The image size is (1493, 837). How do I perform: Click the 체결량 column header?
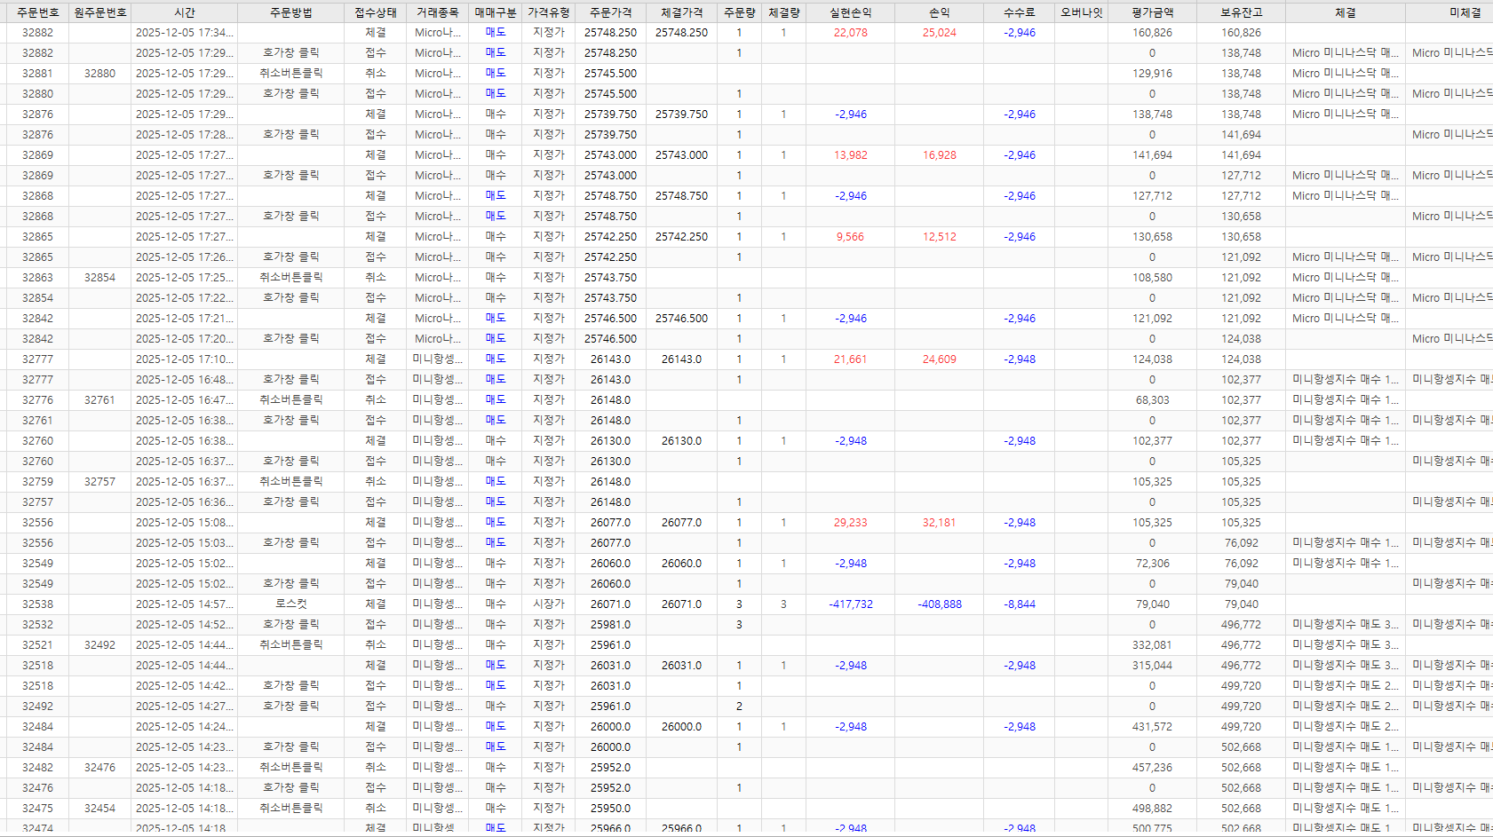[783, 12]
